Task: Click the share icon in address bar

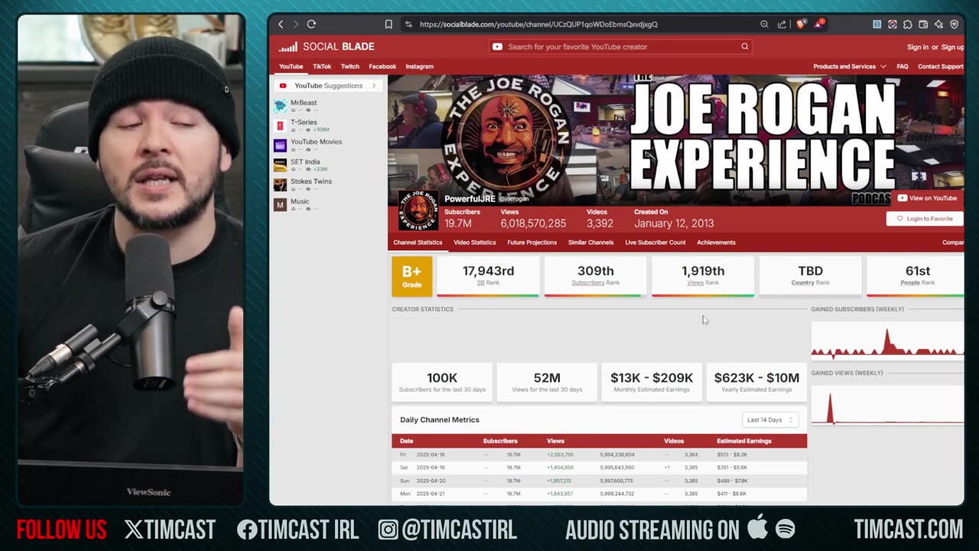Action: click(782, 24)
